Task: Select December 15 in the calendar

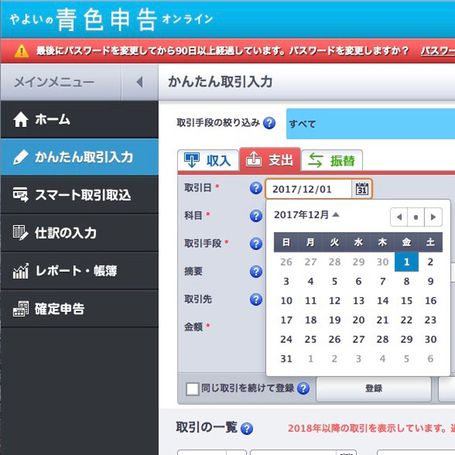Action: point(407,301)
